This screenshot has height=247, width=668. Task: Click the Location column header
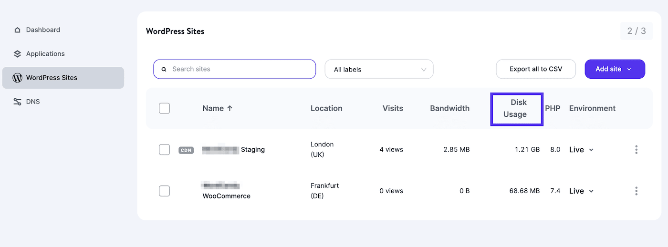(326, 108)
